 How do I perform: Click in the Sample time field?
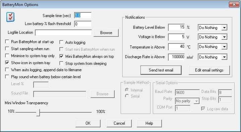click(x=83, y=15)
